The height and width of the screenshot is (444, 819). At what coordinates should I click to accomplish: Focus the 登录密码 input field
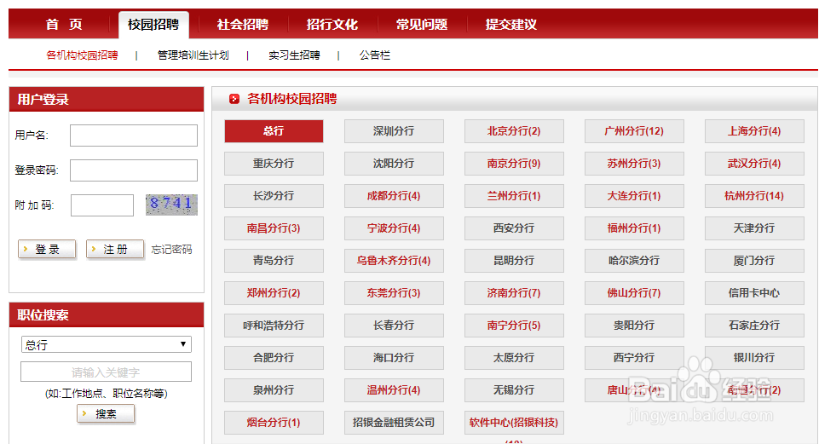pyautogui.click(x=134, y=170)
